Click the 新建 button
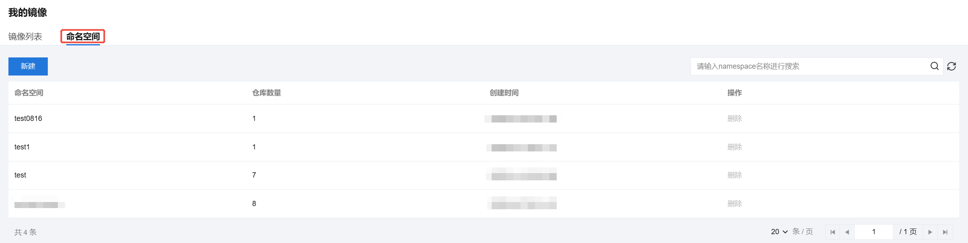The width and height of the screenshot is (968, 243). pyautogui.click(x=28, y=66)
